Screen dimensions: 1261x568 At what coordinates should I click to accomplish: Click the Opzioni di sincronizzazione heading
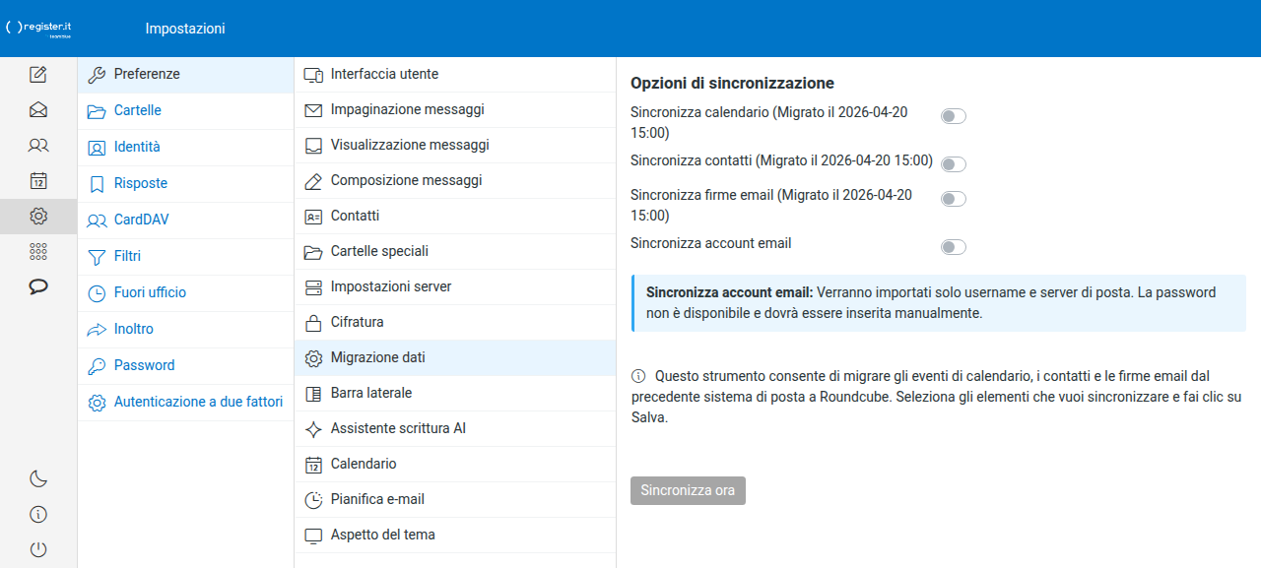(x=732, y=84)
